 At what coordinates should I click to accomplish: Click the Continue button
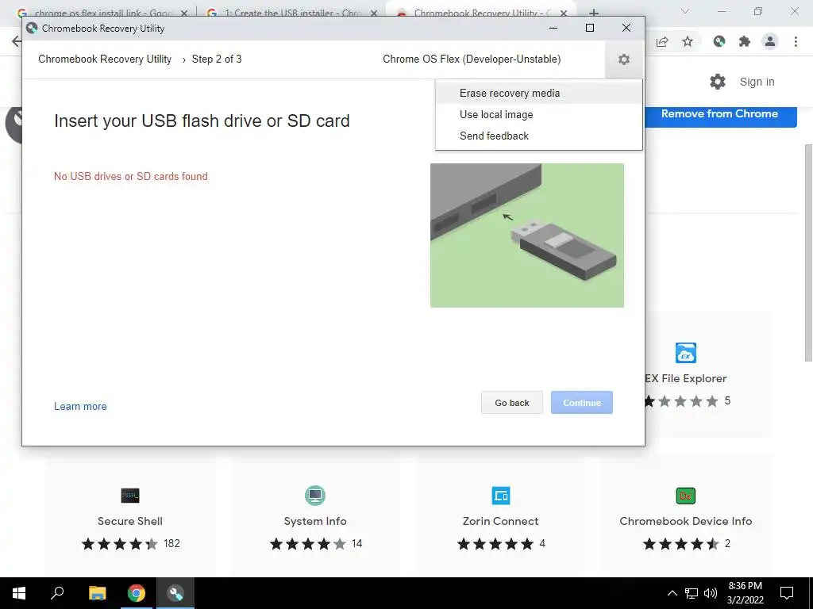582,402
